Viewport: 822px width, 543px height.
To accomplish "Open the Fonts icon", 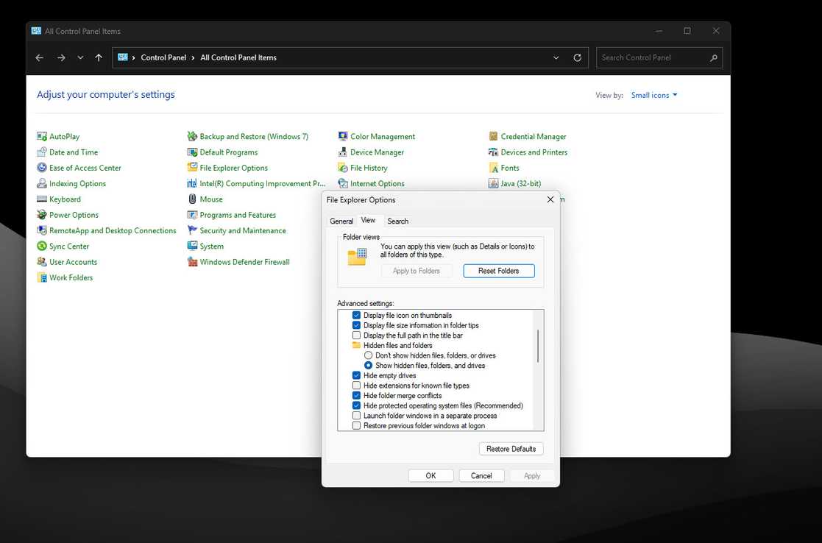I will [493, 168].
